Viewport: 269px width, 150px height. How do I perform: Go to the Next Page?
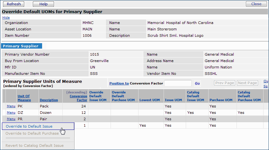(x=247, y=83)
